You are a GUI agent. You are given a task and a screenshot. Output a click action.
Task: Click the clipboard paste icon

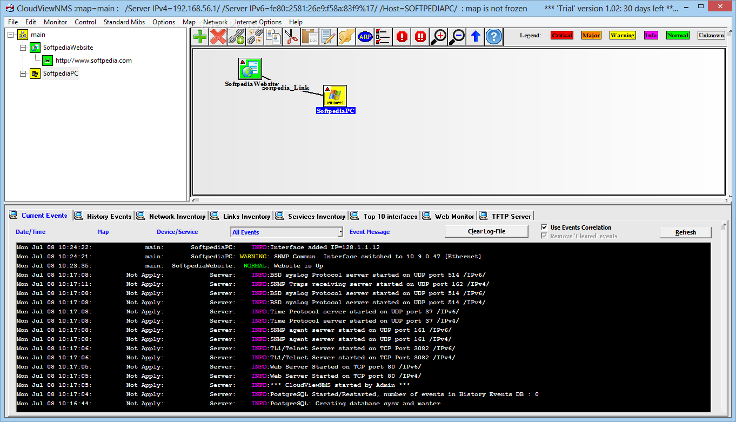(x=310, y=36)
